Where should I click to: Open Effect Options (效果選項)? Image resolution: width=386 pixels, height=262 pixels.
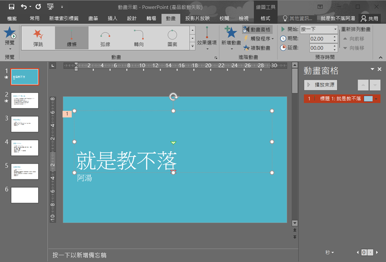[207, 38]
